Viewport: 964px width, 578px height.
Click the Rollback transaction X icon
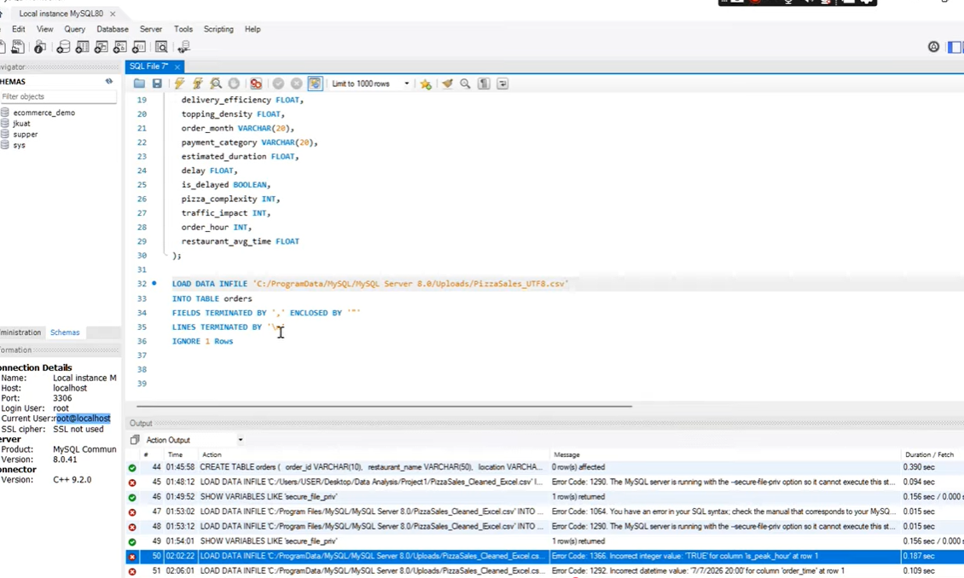296,84
